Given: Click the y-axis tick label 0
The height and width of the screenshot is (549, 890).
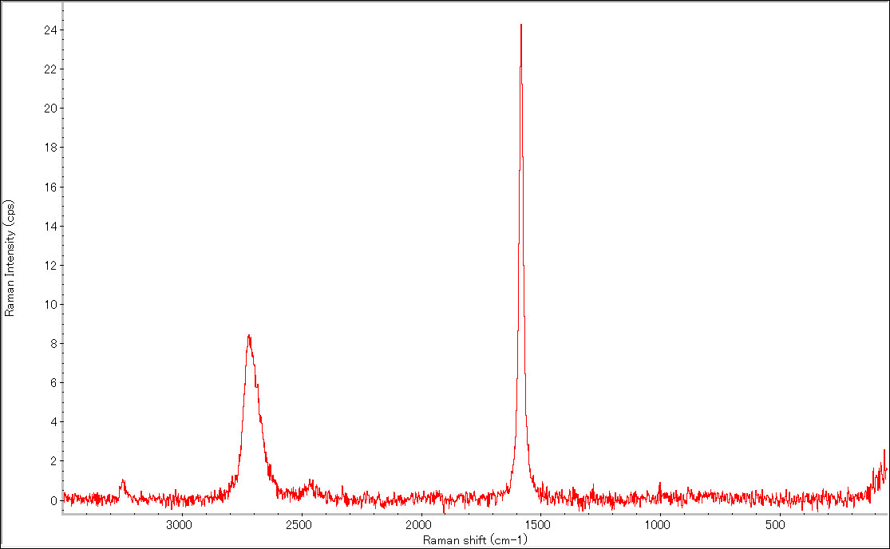Looking at the screenshot, I should point(54,501).
